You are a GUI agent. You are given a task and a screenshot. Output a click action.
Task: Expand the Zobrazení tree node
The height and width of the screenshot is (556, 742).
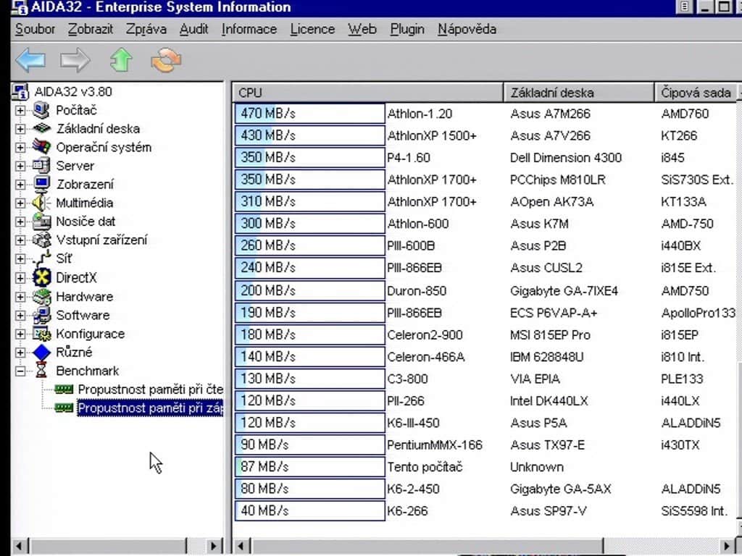coord(20,184)
